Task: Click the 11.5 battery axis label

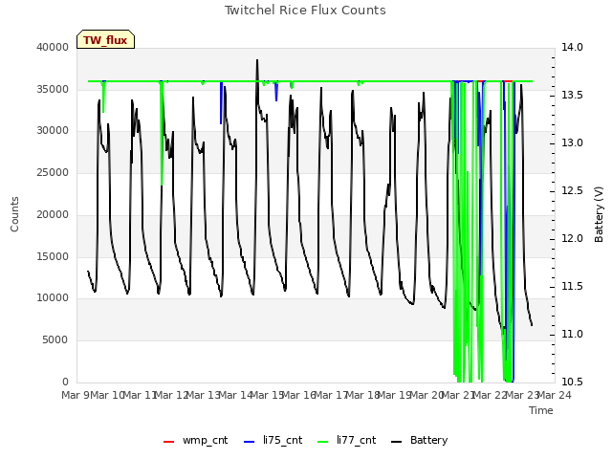Action: coord(572,287)
